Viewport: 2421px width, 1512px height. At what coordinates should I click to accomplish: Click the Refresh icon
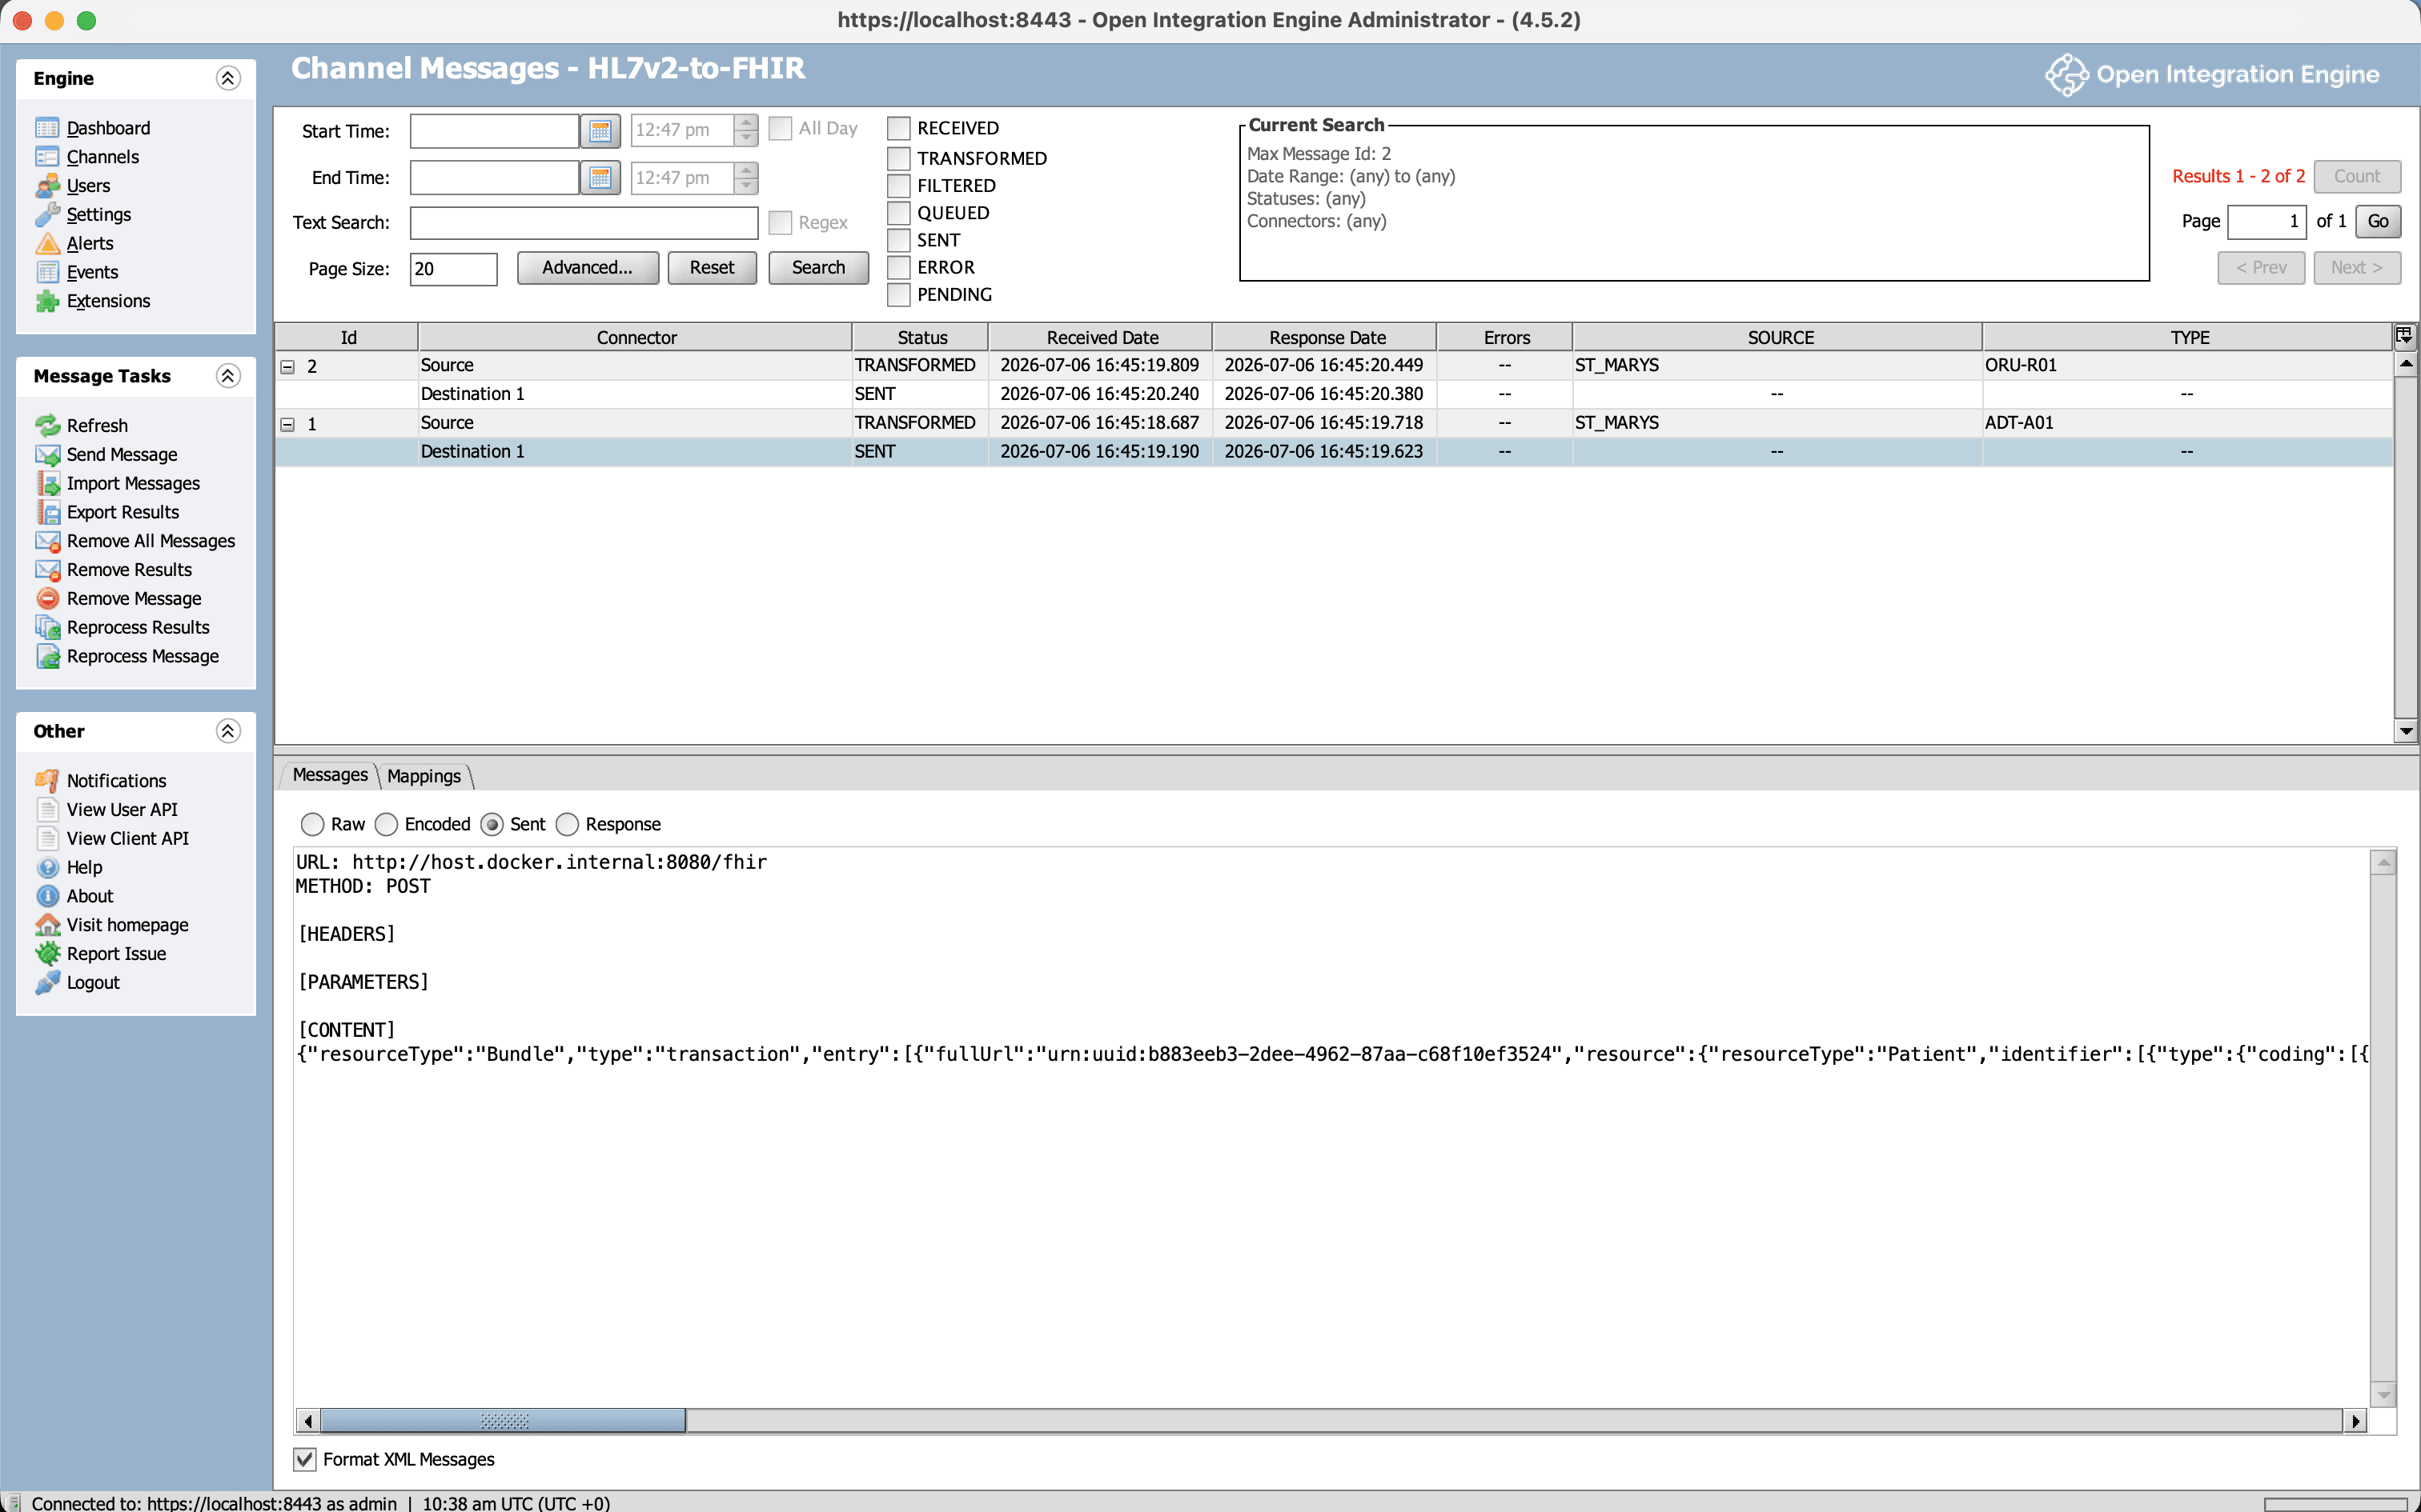coord(47,426)
